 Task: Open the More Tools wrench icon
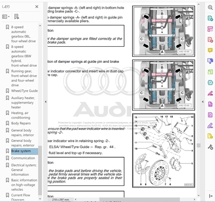pyautogui.click(x=210, y=147)
